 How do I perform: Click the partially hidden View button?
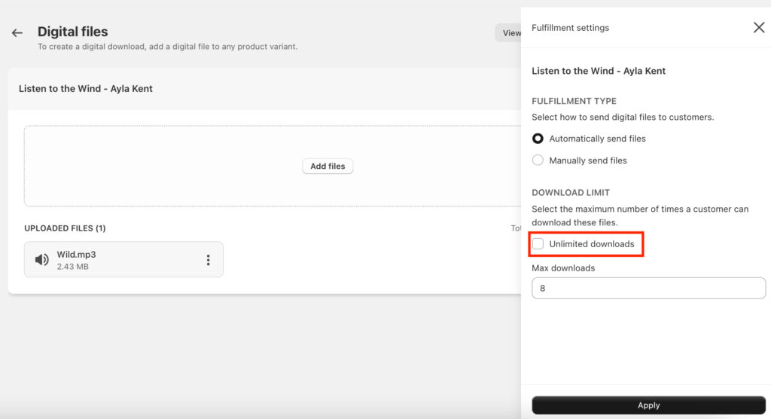(x=509, y=32)
